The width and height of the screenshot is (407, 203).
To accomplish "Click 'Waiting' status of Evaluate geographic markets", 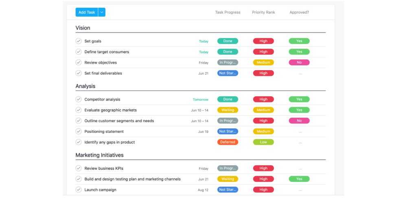I will click(228, 110).
